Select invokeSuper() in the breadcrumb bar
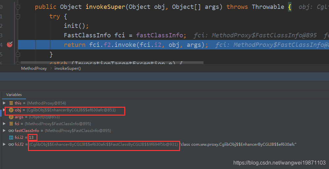 coord(68,68)
